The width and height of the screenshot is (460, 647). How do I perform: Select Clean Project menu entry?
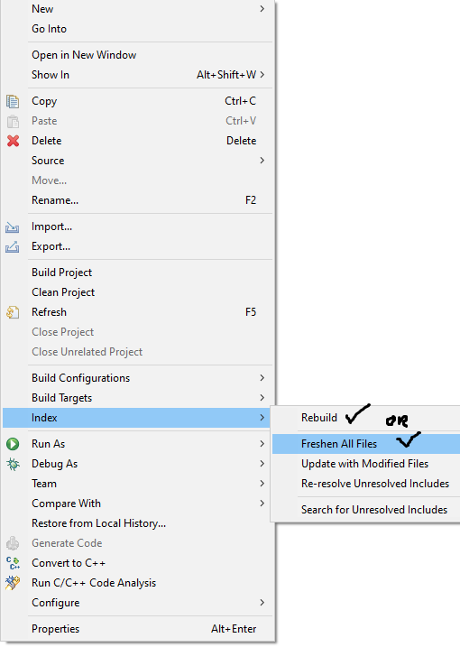(63, 292)
